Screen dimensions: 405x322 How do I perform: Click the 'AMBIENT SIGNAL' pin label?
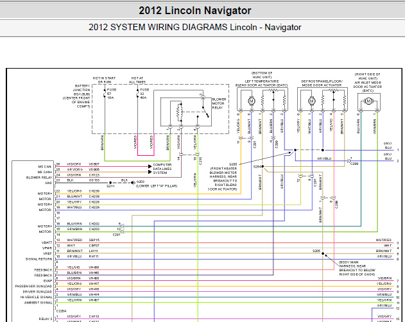coord(39,303)
